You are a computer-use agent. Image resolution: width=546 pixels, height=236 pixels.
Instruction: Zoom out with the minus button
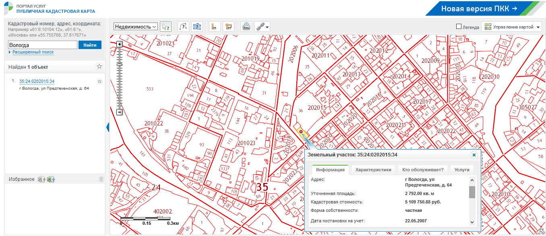point(120,112)
